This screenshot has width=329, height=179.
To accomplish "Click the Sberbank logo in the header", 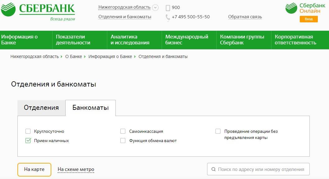I will [x=38, y=10].
